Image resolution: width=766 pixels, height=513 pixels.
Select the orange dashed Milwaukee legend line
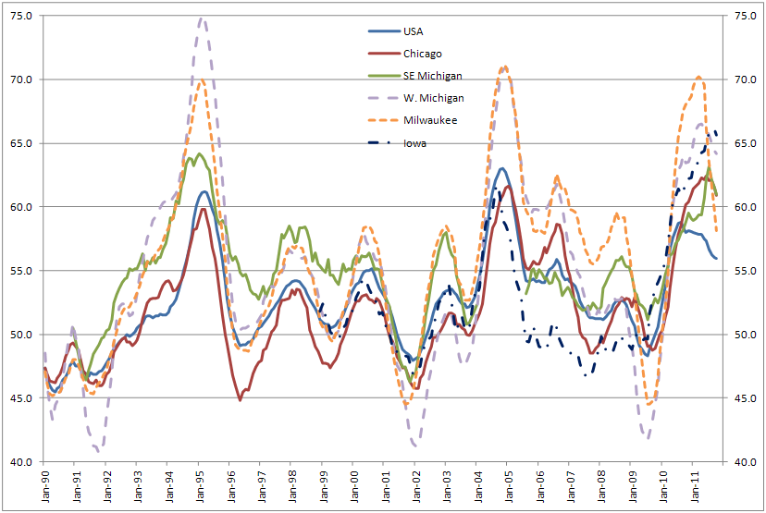pyautogui.click(x=384, y=120)
